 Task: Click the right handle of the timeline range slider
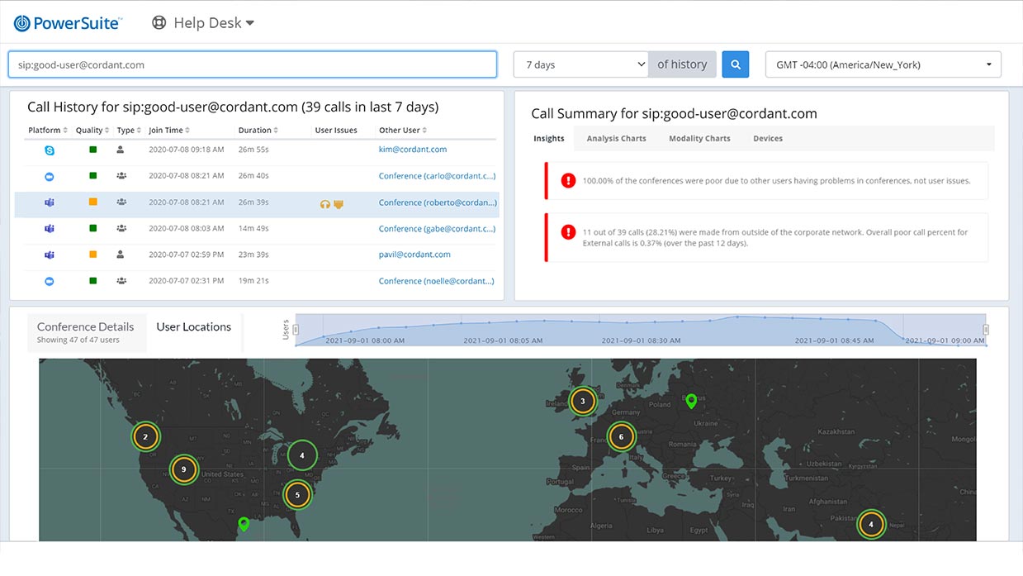[985, 330]
